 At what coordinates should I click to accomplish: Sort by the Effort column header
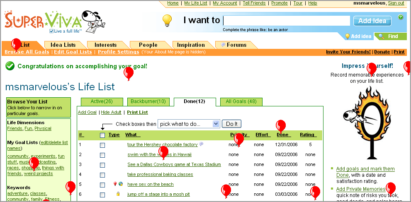[x=263, y=135]
